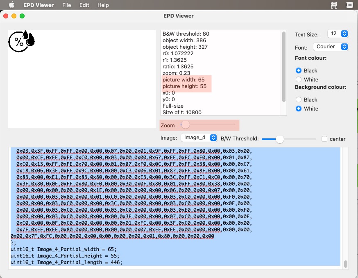358x278 pixels.
Task: Click the Image_4_Partial_width = 65 code line
Action: (x=63, y=249)
